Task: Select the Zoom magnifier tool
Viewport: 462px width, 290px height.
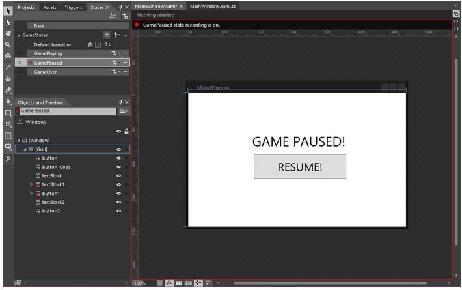Action: click(x=8, y=44)
